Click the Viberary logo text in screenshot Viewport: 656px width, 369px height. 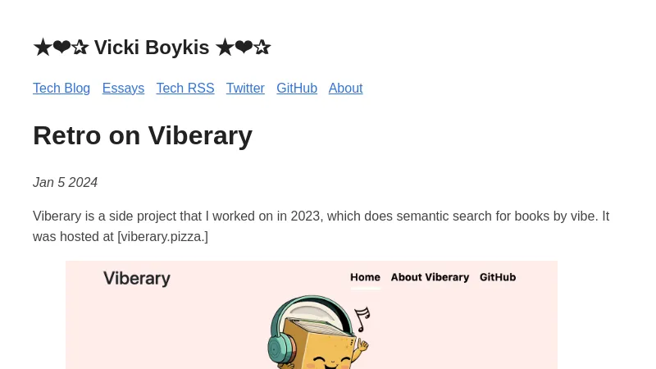tap(137, 279)
